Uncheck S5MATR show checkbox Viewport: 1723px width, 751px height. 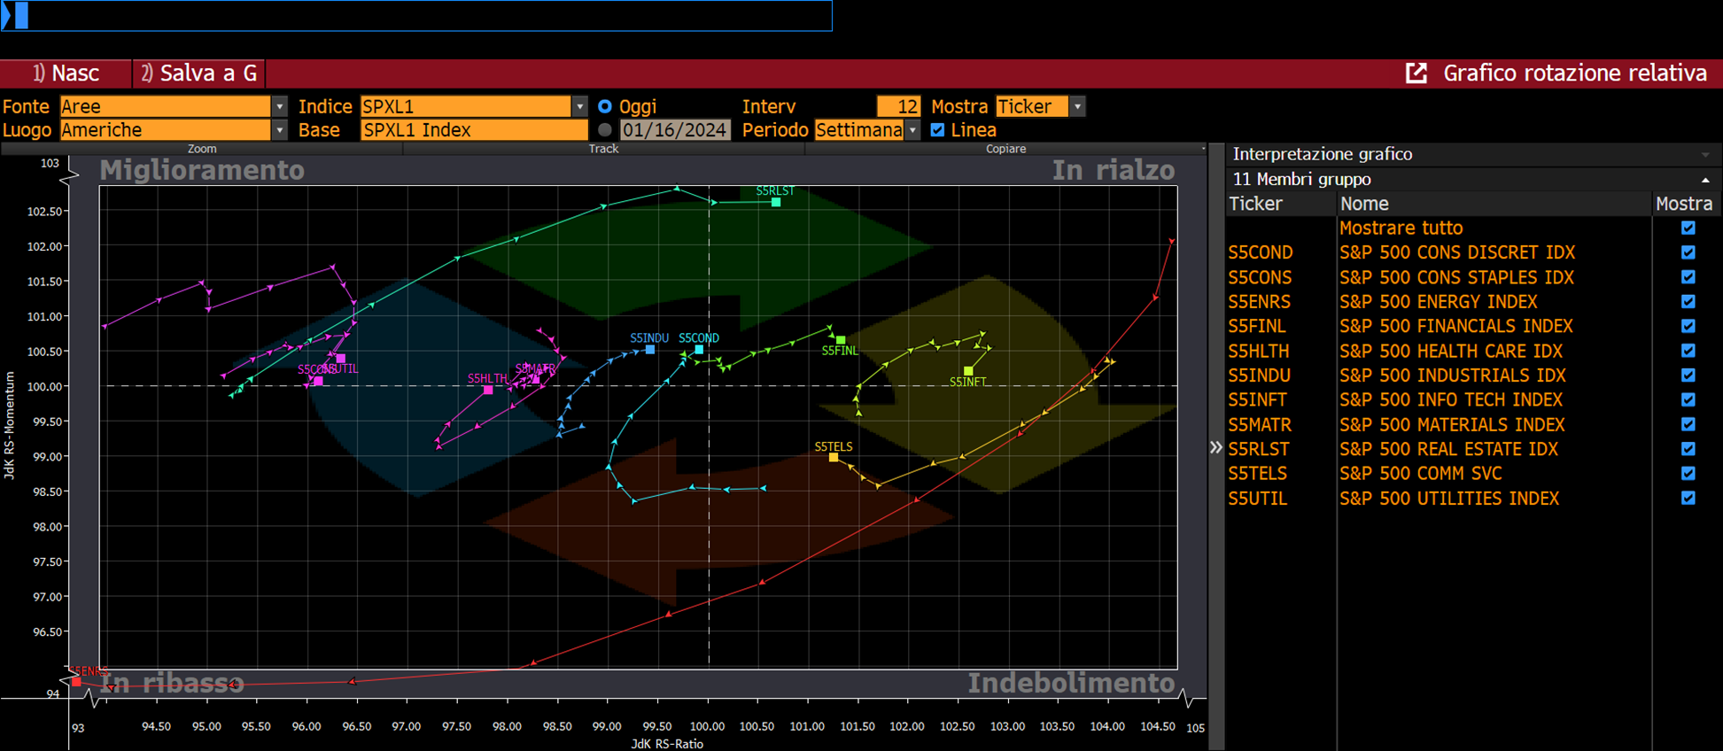[1688, 424]
